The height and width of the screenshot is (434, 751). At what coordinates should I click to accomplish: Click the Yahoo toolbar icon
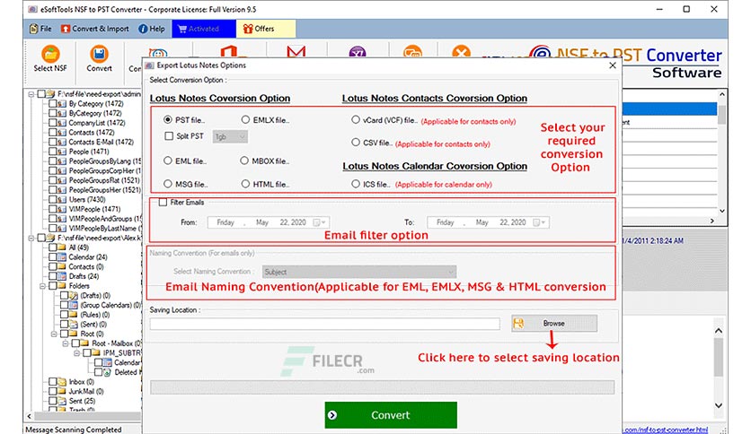(x=358, y=52)
